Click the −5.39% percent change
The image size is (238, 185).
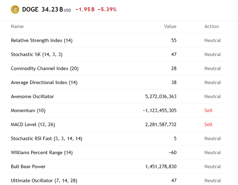tap(107, 9)
